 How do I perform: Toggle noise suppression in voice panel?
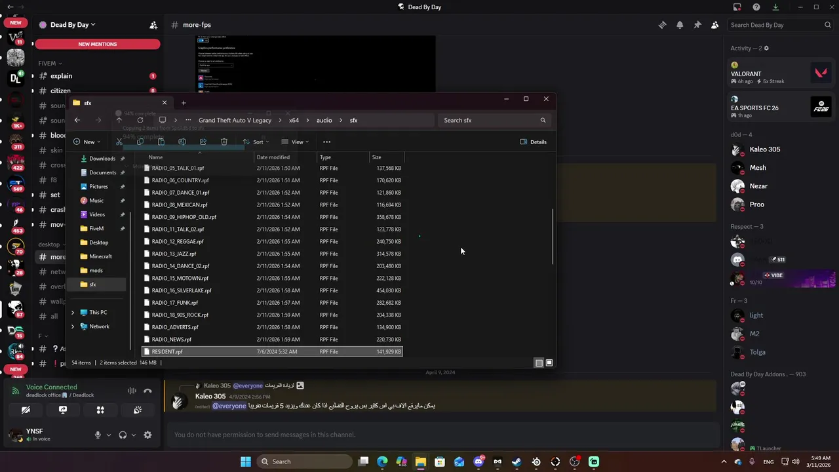tap(132, 391)
